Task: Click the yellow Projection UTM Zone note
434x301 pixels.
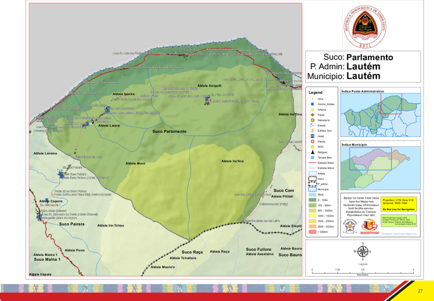Action: coord(398,205)
